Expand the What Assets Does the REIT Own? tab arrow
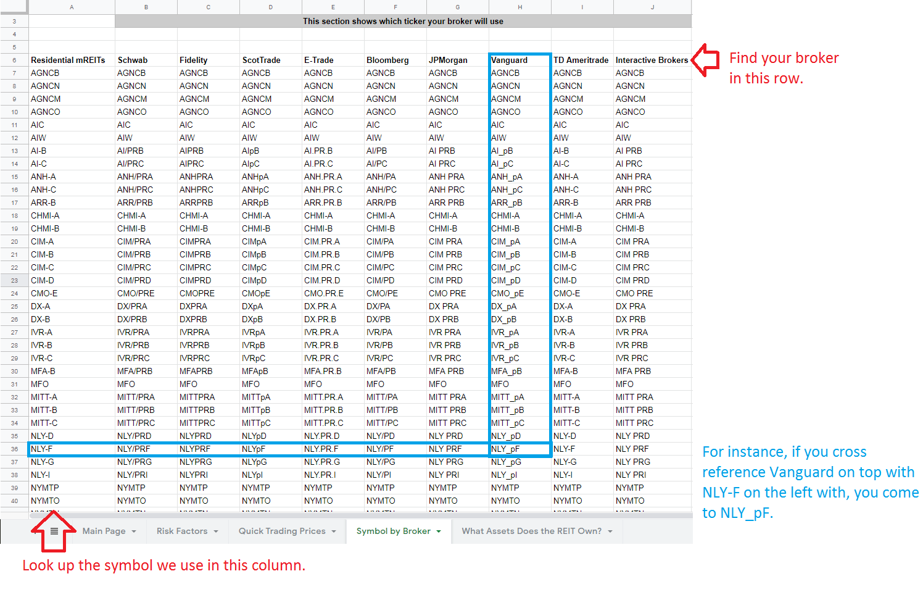This screenshot has width=923, height=600. pyautogui.click(x=610, y=531)
